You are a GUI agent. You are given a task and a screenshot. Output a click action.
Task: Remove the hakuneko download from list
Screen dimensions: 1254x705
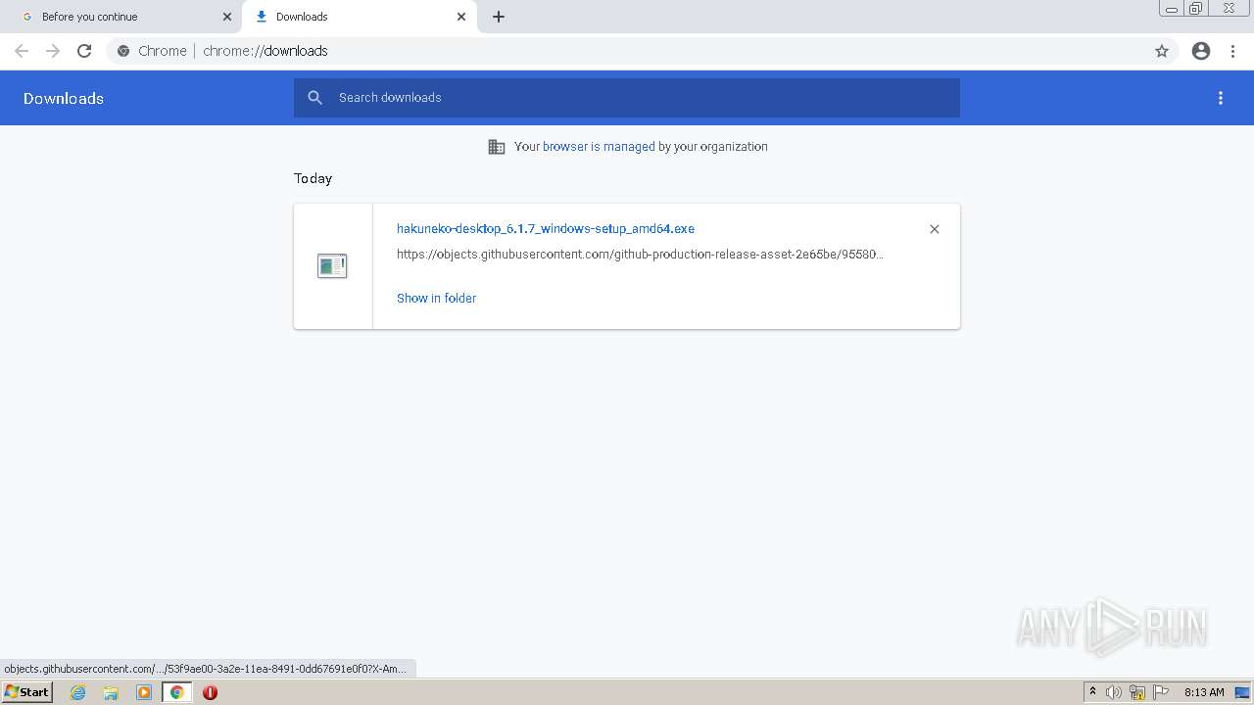click(935, 229)
